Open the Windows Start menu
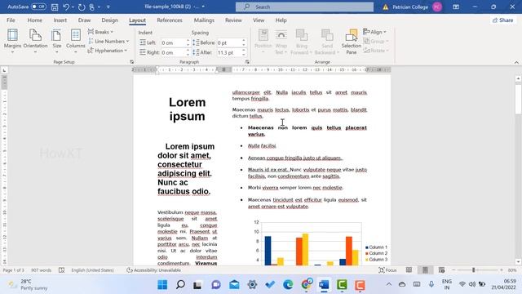This screenshot has width=522, height=294. pos(162,285)
